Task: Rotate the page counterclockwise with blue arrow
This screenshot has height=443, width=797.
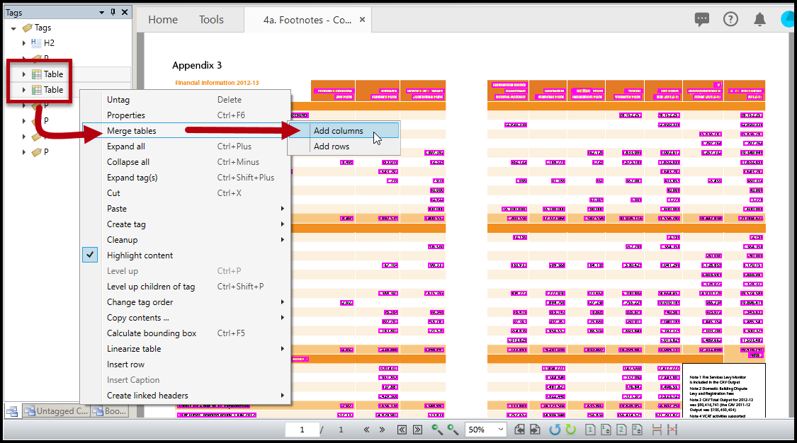Action: (x=555, y=430)
